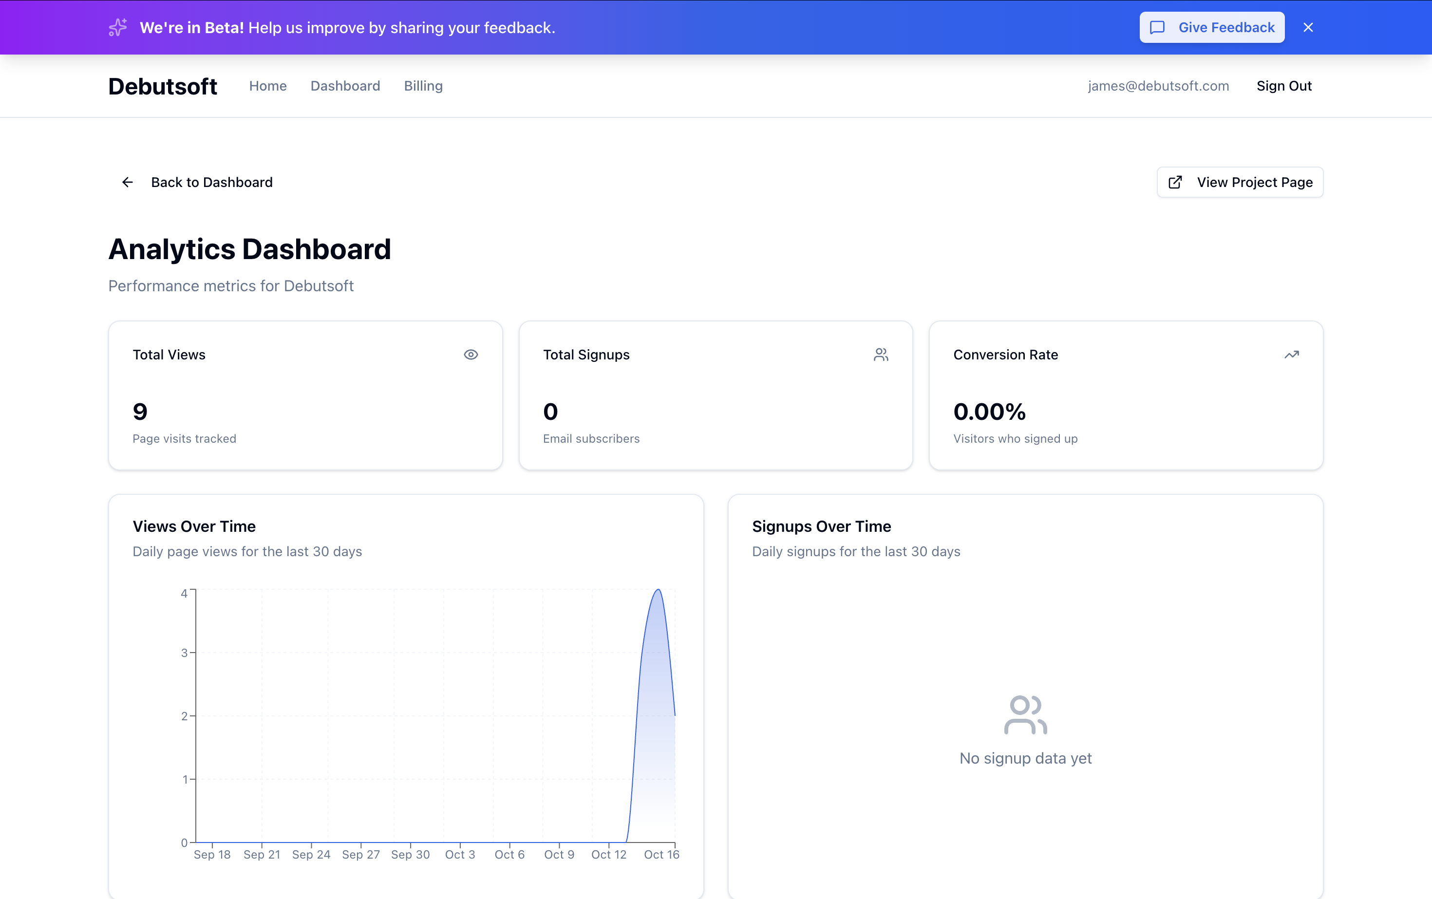Click the users icon on Total Signups
Viewport: 1432px width, 899px height.
click(x=881, y=355)
